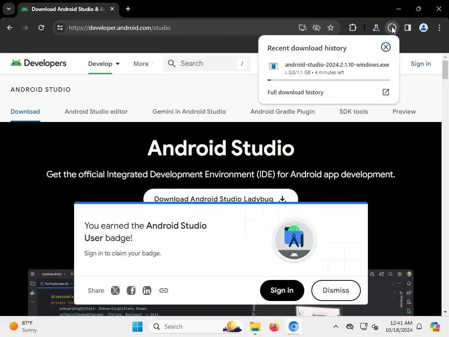Image resolution: width=449 pixels, height=337 pixels.
Task: Open the tab search dropdown arrow
Action: pyautogui.click(x=9, y=9)
